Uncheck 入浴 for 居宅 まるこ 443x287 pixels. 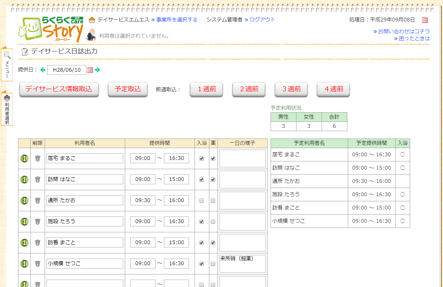[202, 158]
